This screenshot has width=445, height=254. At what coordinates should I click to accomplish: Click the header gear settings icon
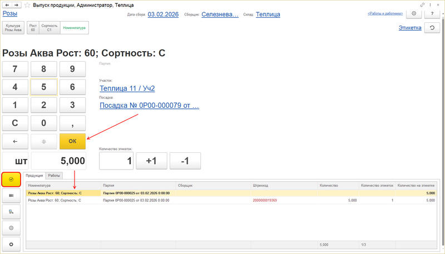coord(414,13)
